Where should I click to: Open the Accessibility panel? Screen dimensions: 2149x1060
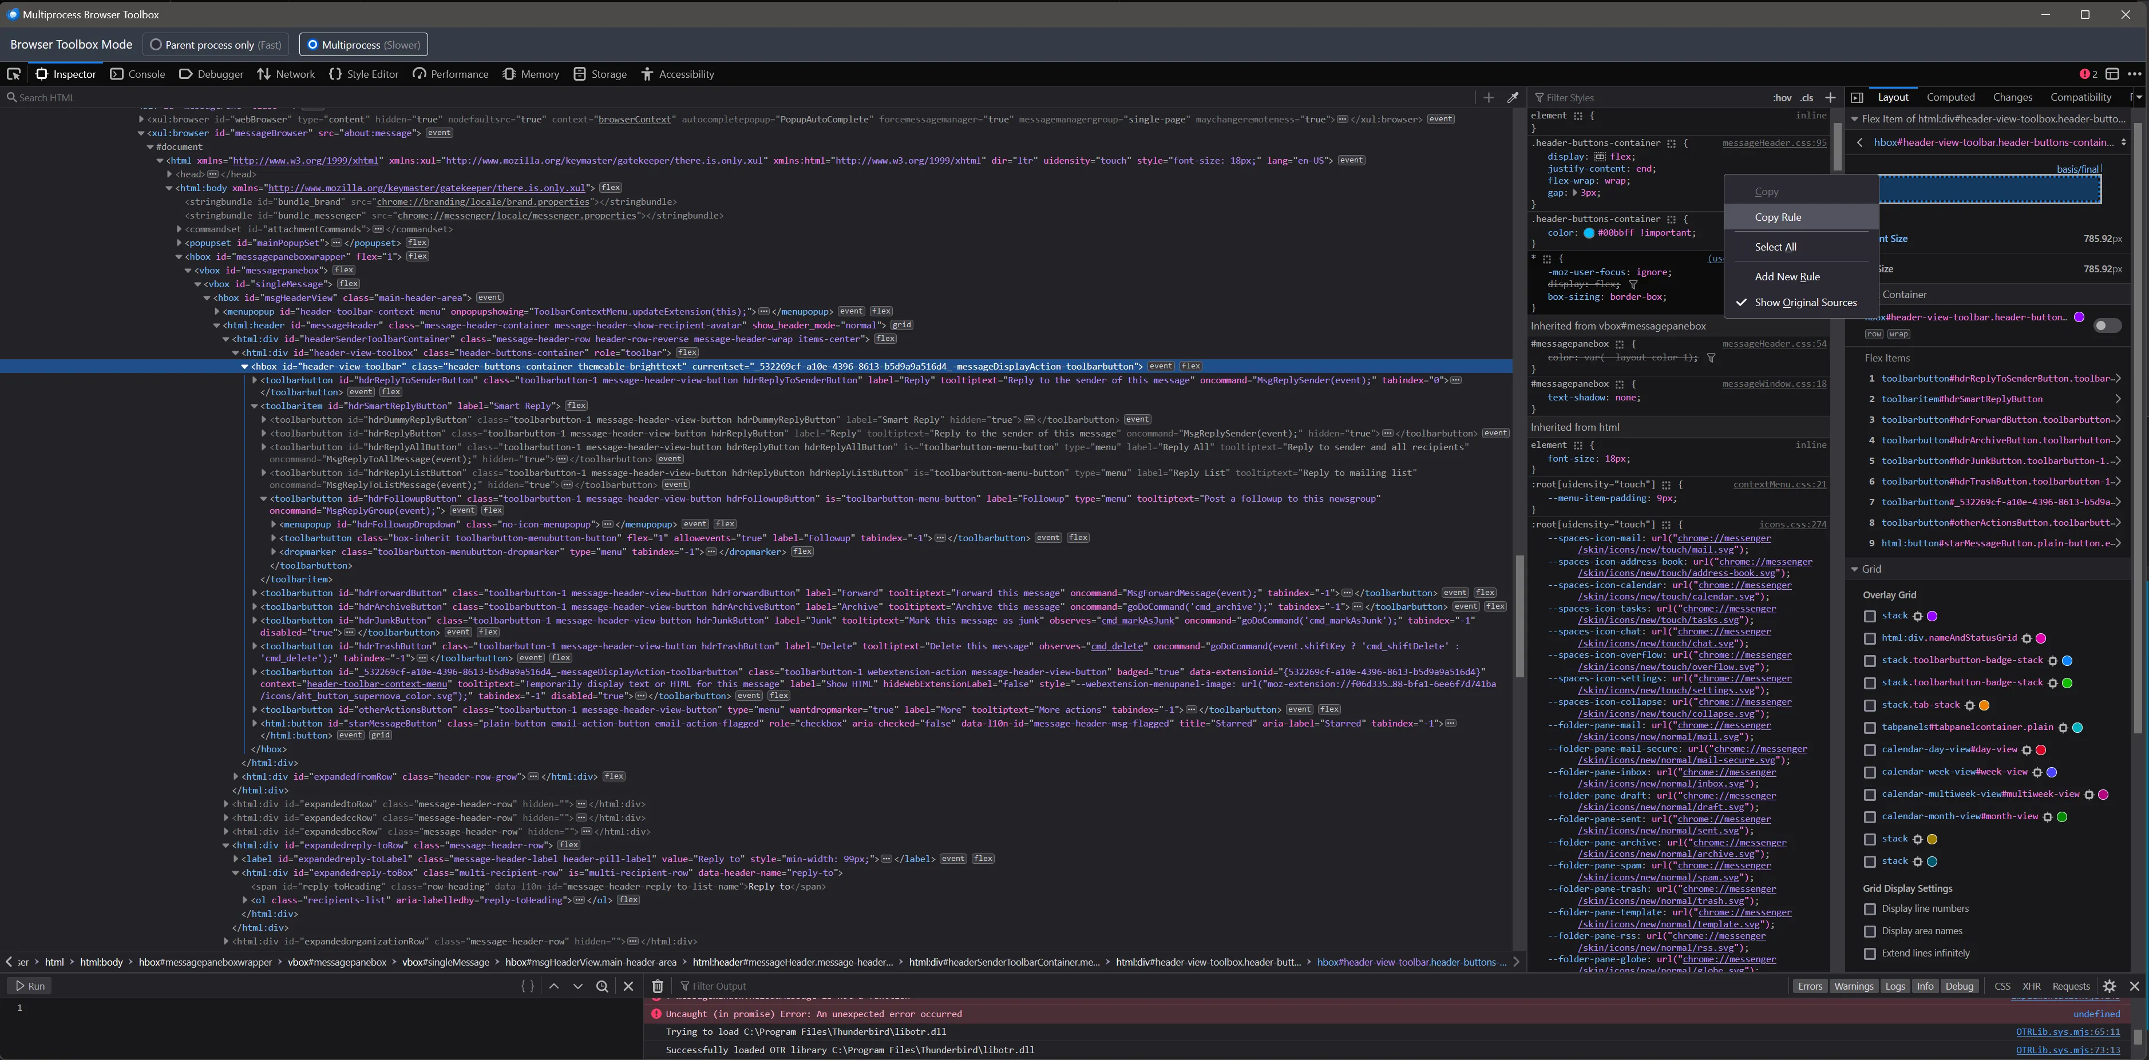pyautogui.click(x=678, y=74)
